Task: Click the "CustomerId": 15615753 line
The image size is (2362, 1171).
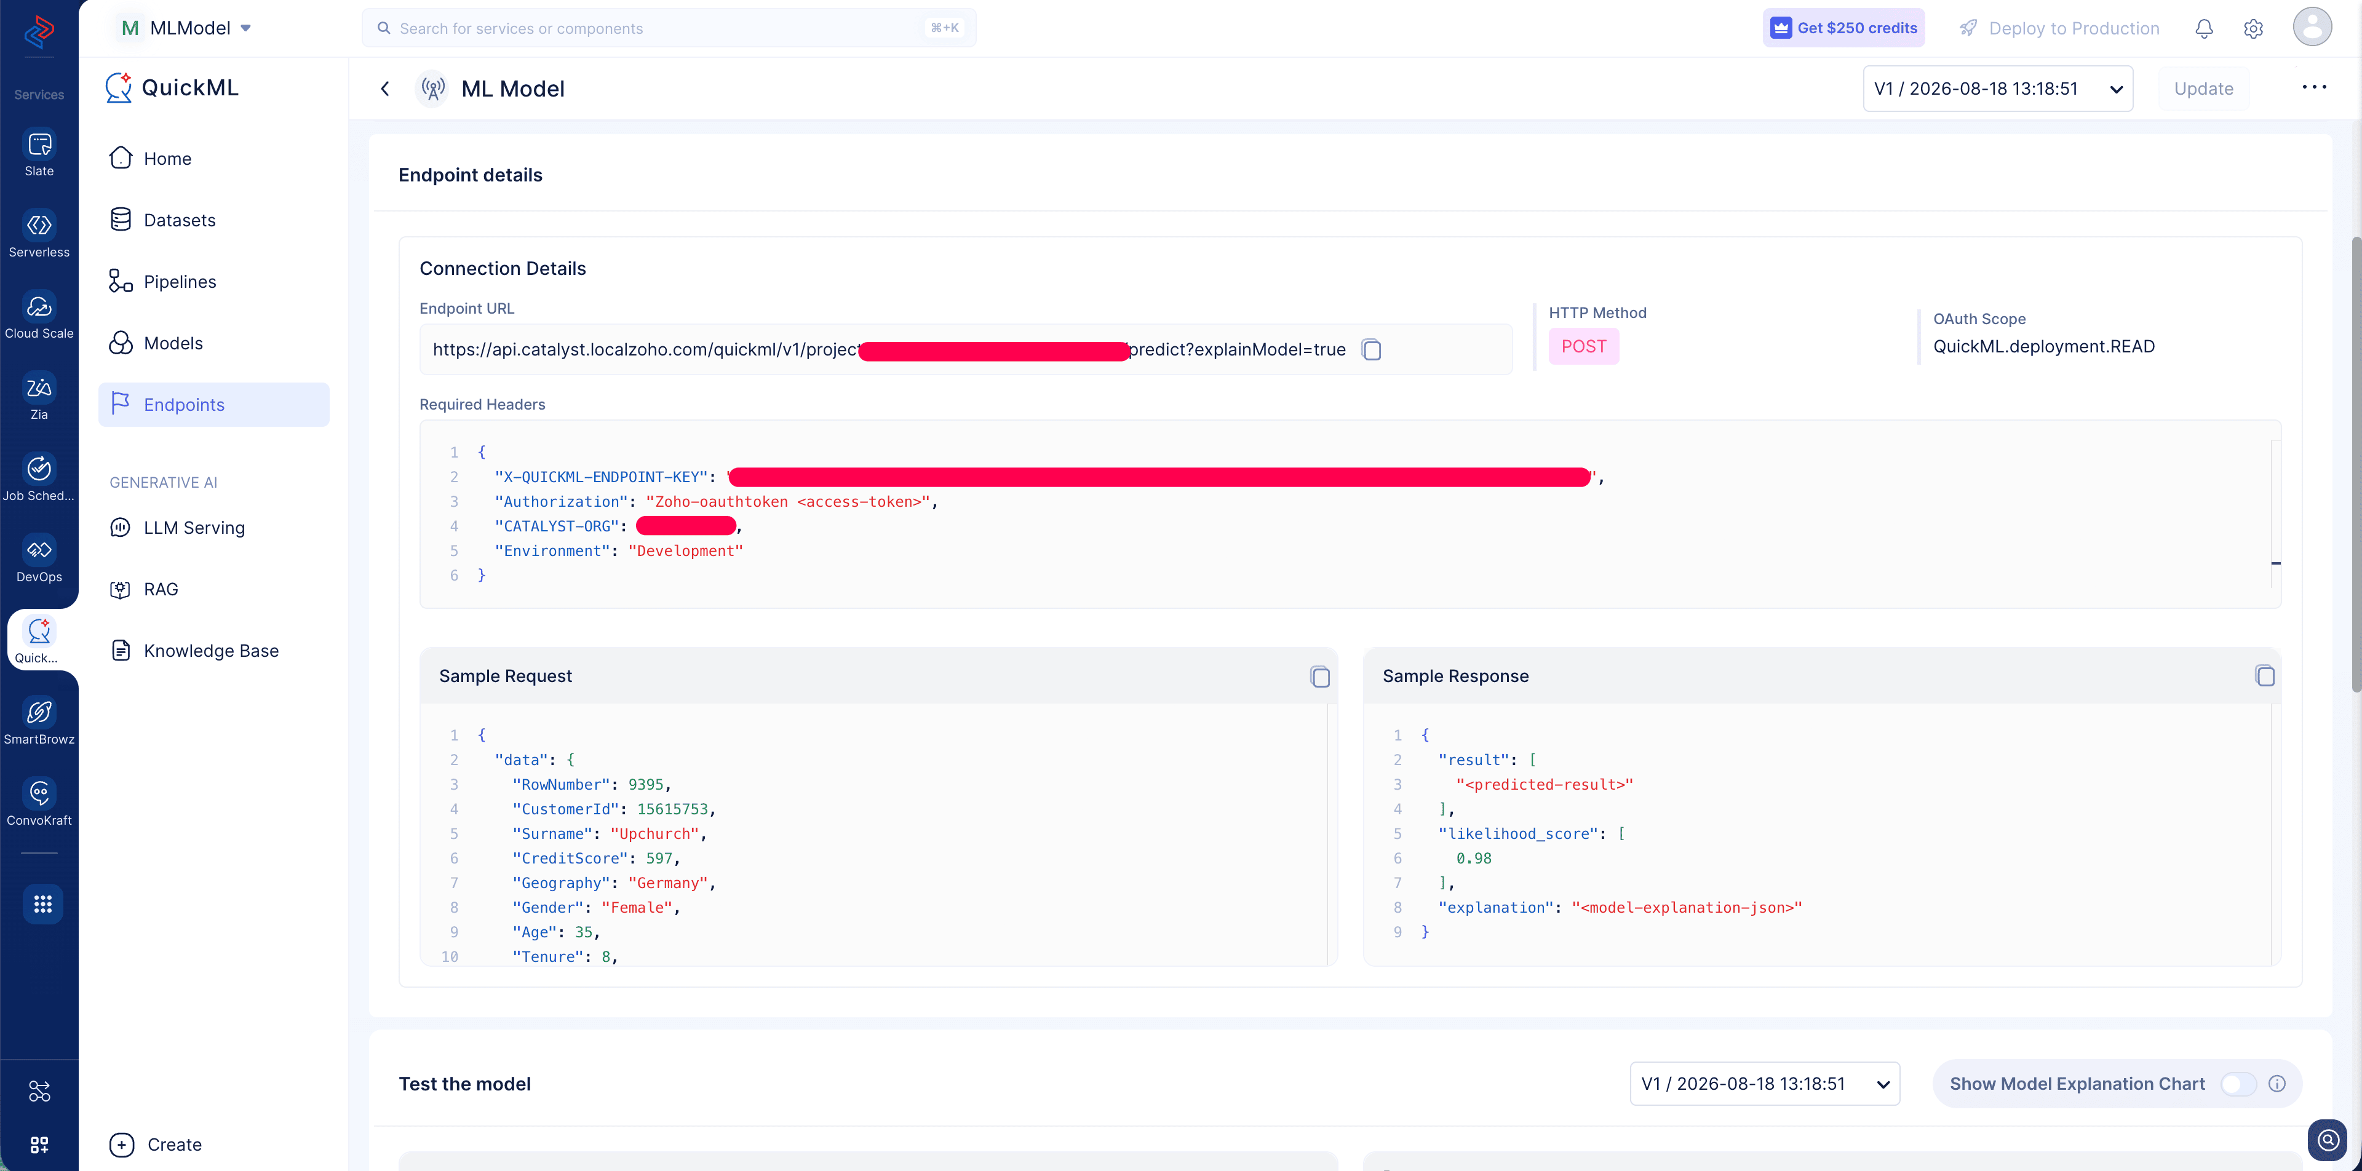Action: [613, 810]
